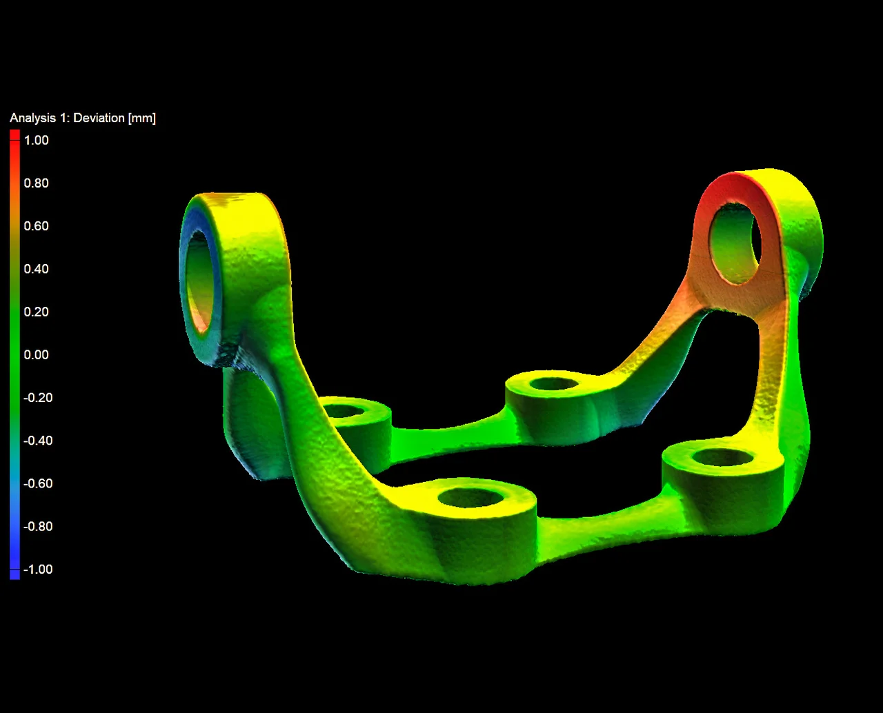The height and width of the screenshot is (713, 883).
Task: Click the -0.80 legend value
Action: click(38, 526)
